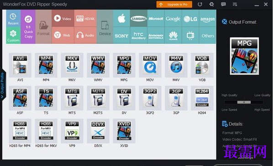275x166 pixels.
Task: Pick the 3GP format
Action: point(176,98)
